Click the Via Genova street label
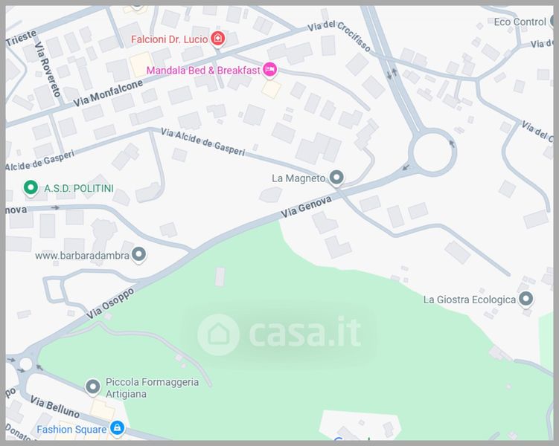Screen dimensions: 559x446 click(306, 207)
